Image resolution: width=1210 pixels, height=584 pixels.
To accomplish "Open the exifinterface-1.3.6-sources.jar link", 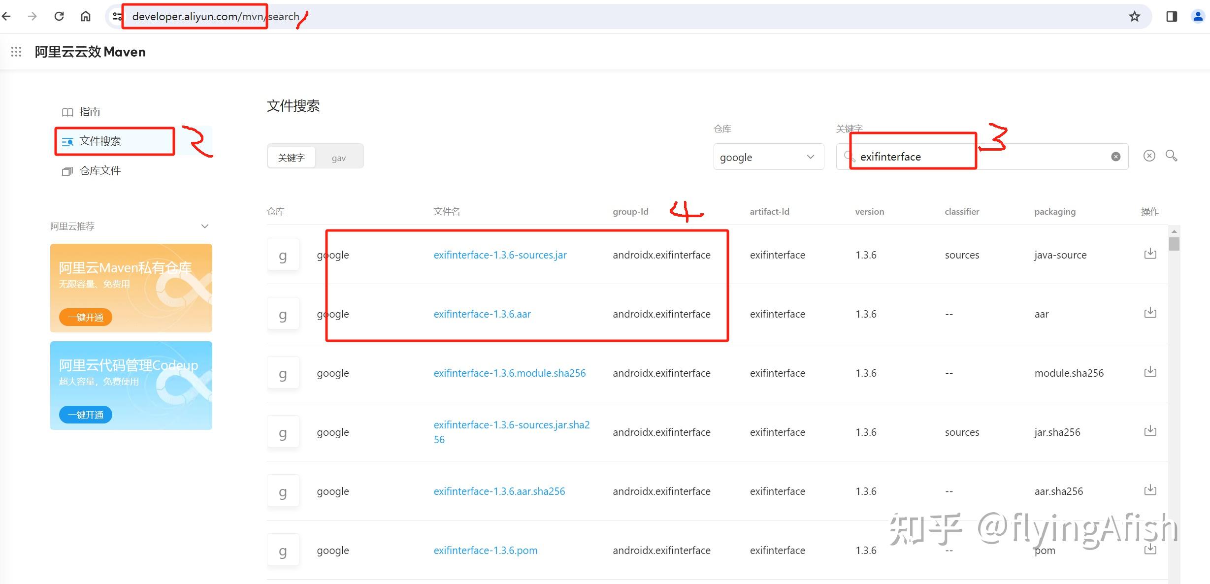I will [500, 255].
